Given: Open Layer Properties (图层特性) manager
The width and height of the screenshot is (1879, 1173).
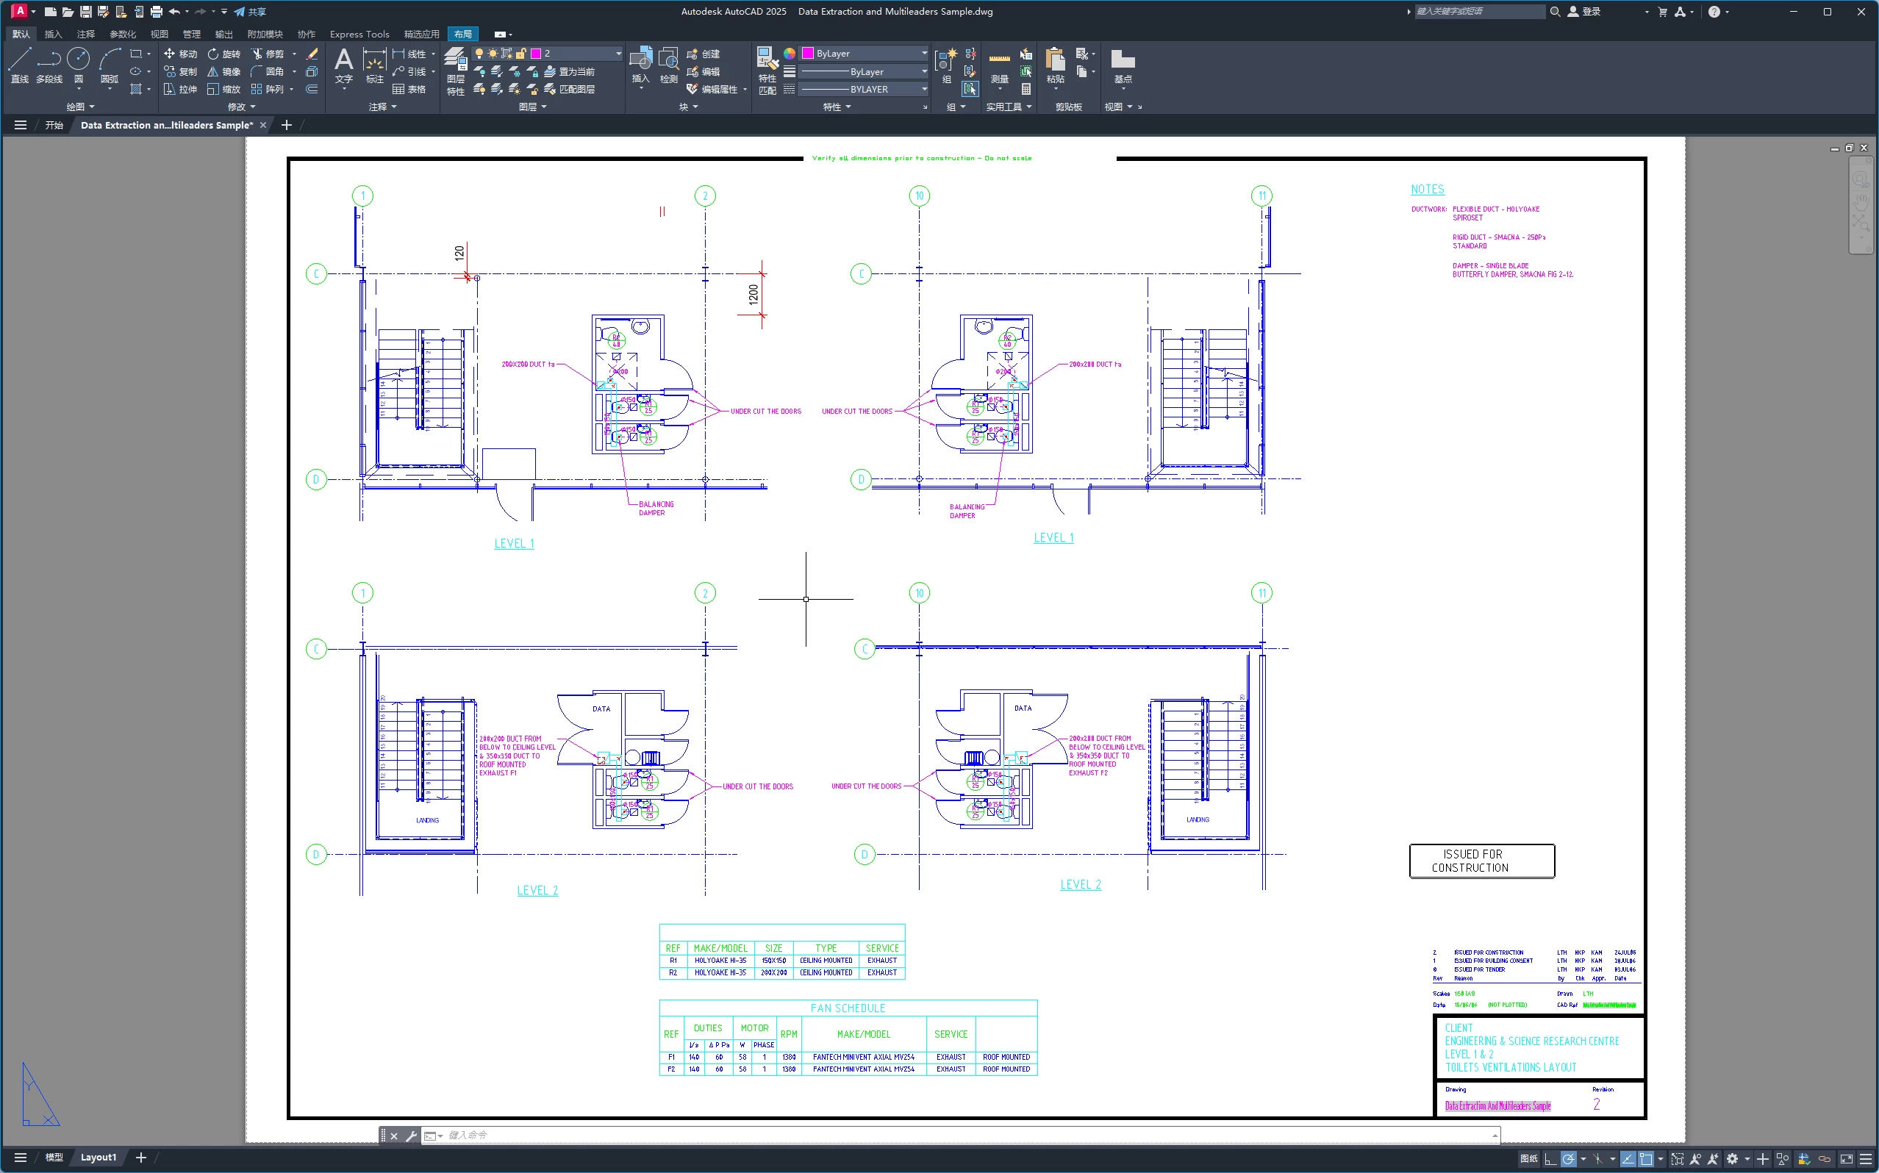Looking at the screenshot, I should pos(455,71).
